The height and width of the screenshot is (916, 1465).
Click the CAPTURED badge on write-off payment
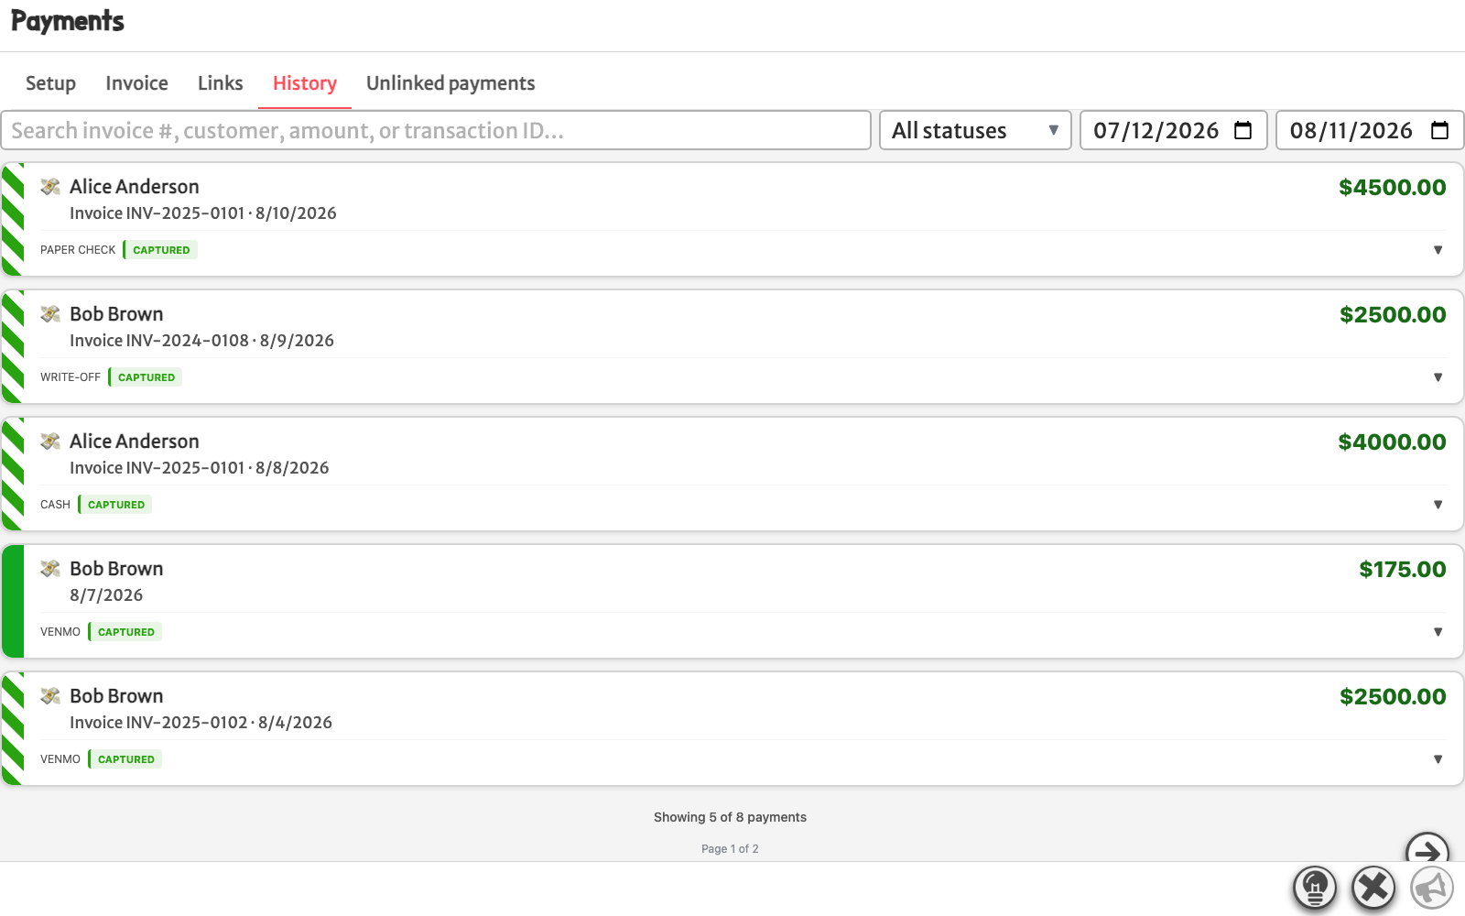click(146, 377)
